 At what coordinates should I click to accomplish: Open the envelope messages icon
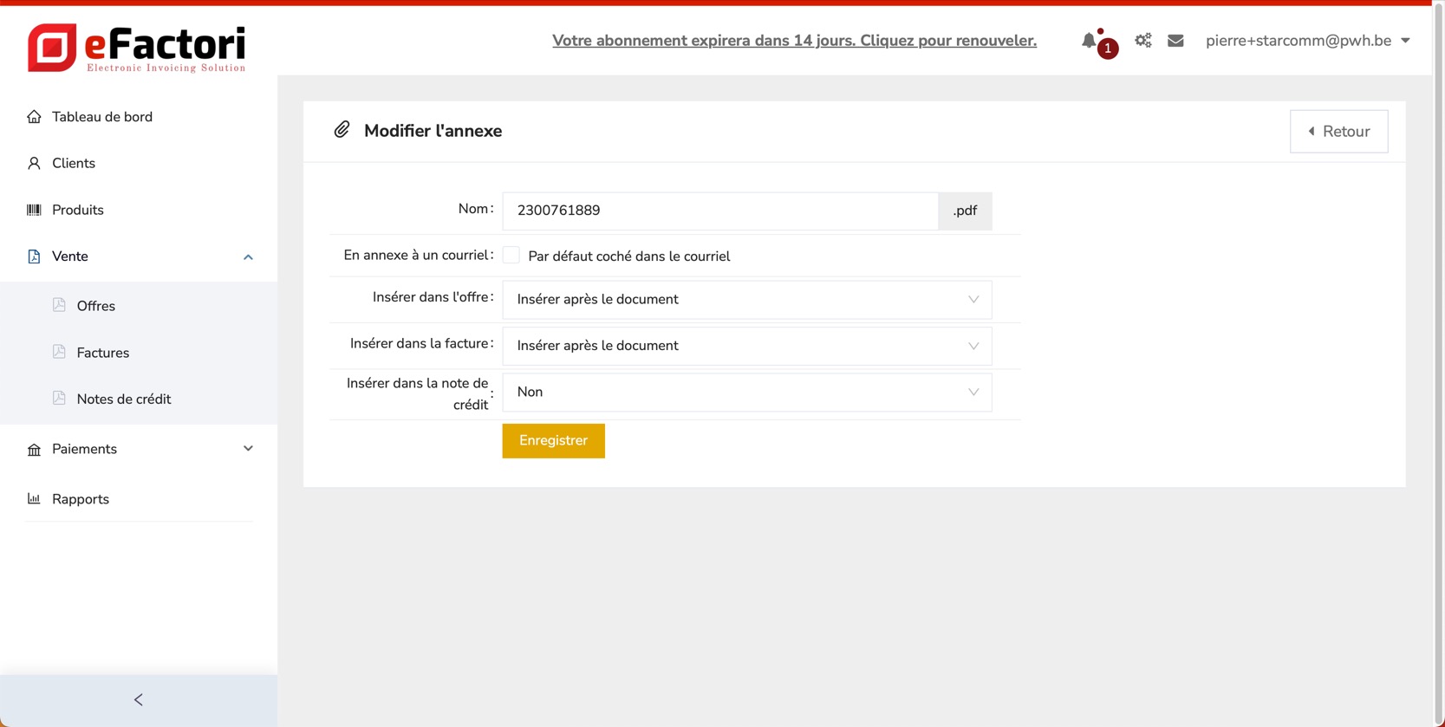(1175, 41)
